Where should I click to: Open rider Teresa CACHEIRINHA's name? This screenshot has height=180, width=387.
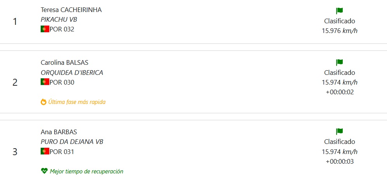tap(71, 10)
